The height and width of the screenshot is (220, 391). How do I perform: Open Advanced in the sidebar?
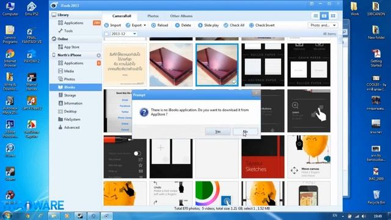pyautogui.click(x=71, y=127)
